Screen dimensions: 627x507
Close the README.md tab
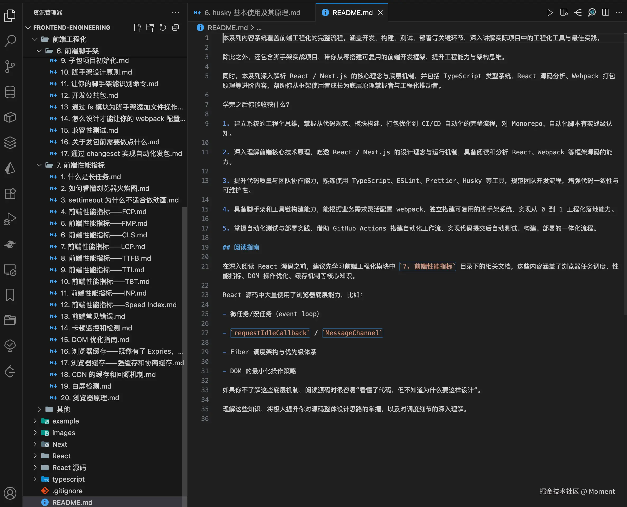(380, 13)
